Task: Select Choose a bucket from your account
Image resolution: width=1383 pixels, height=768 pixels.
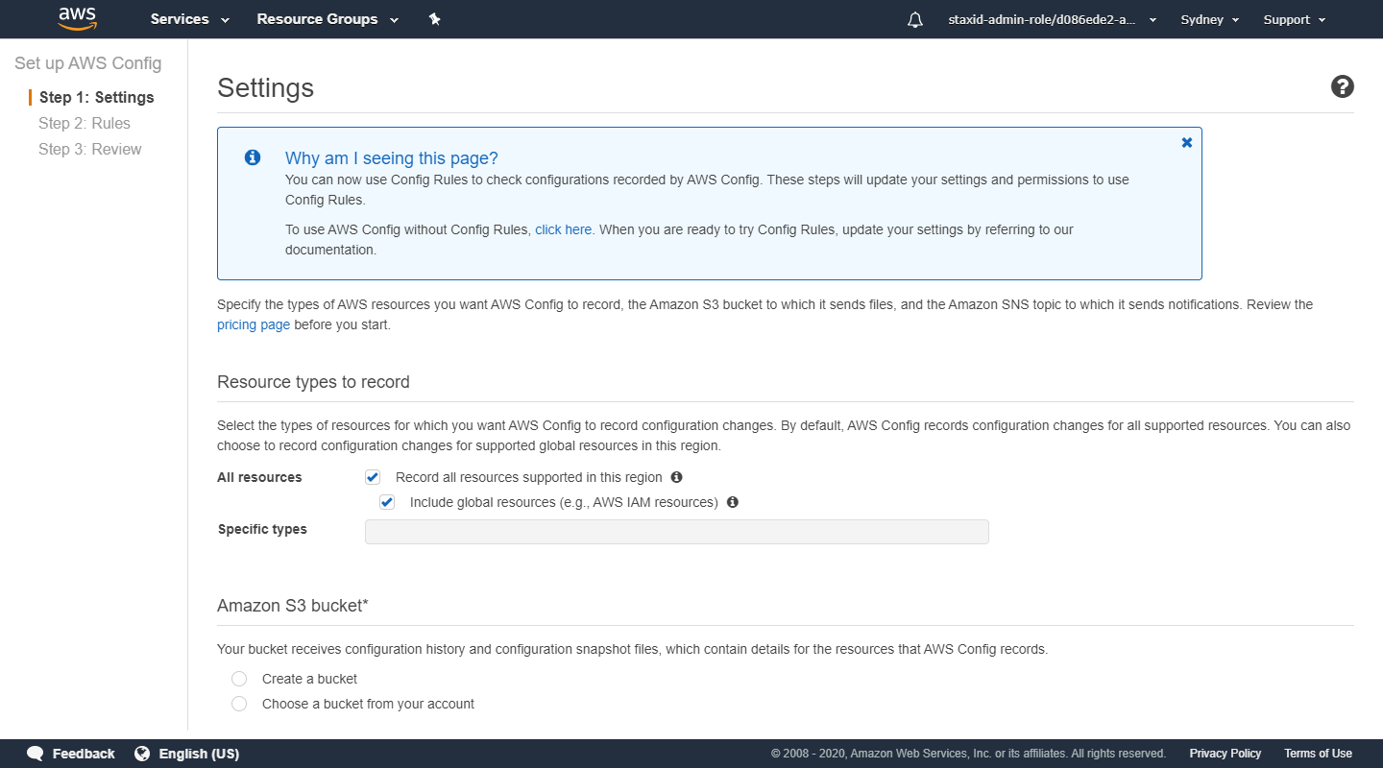Action: point(239,704)
